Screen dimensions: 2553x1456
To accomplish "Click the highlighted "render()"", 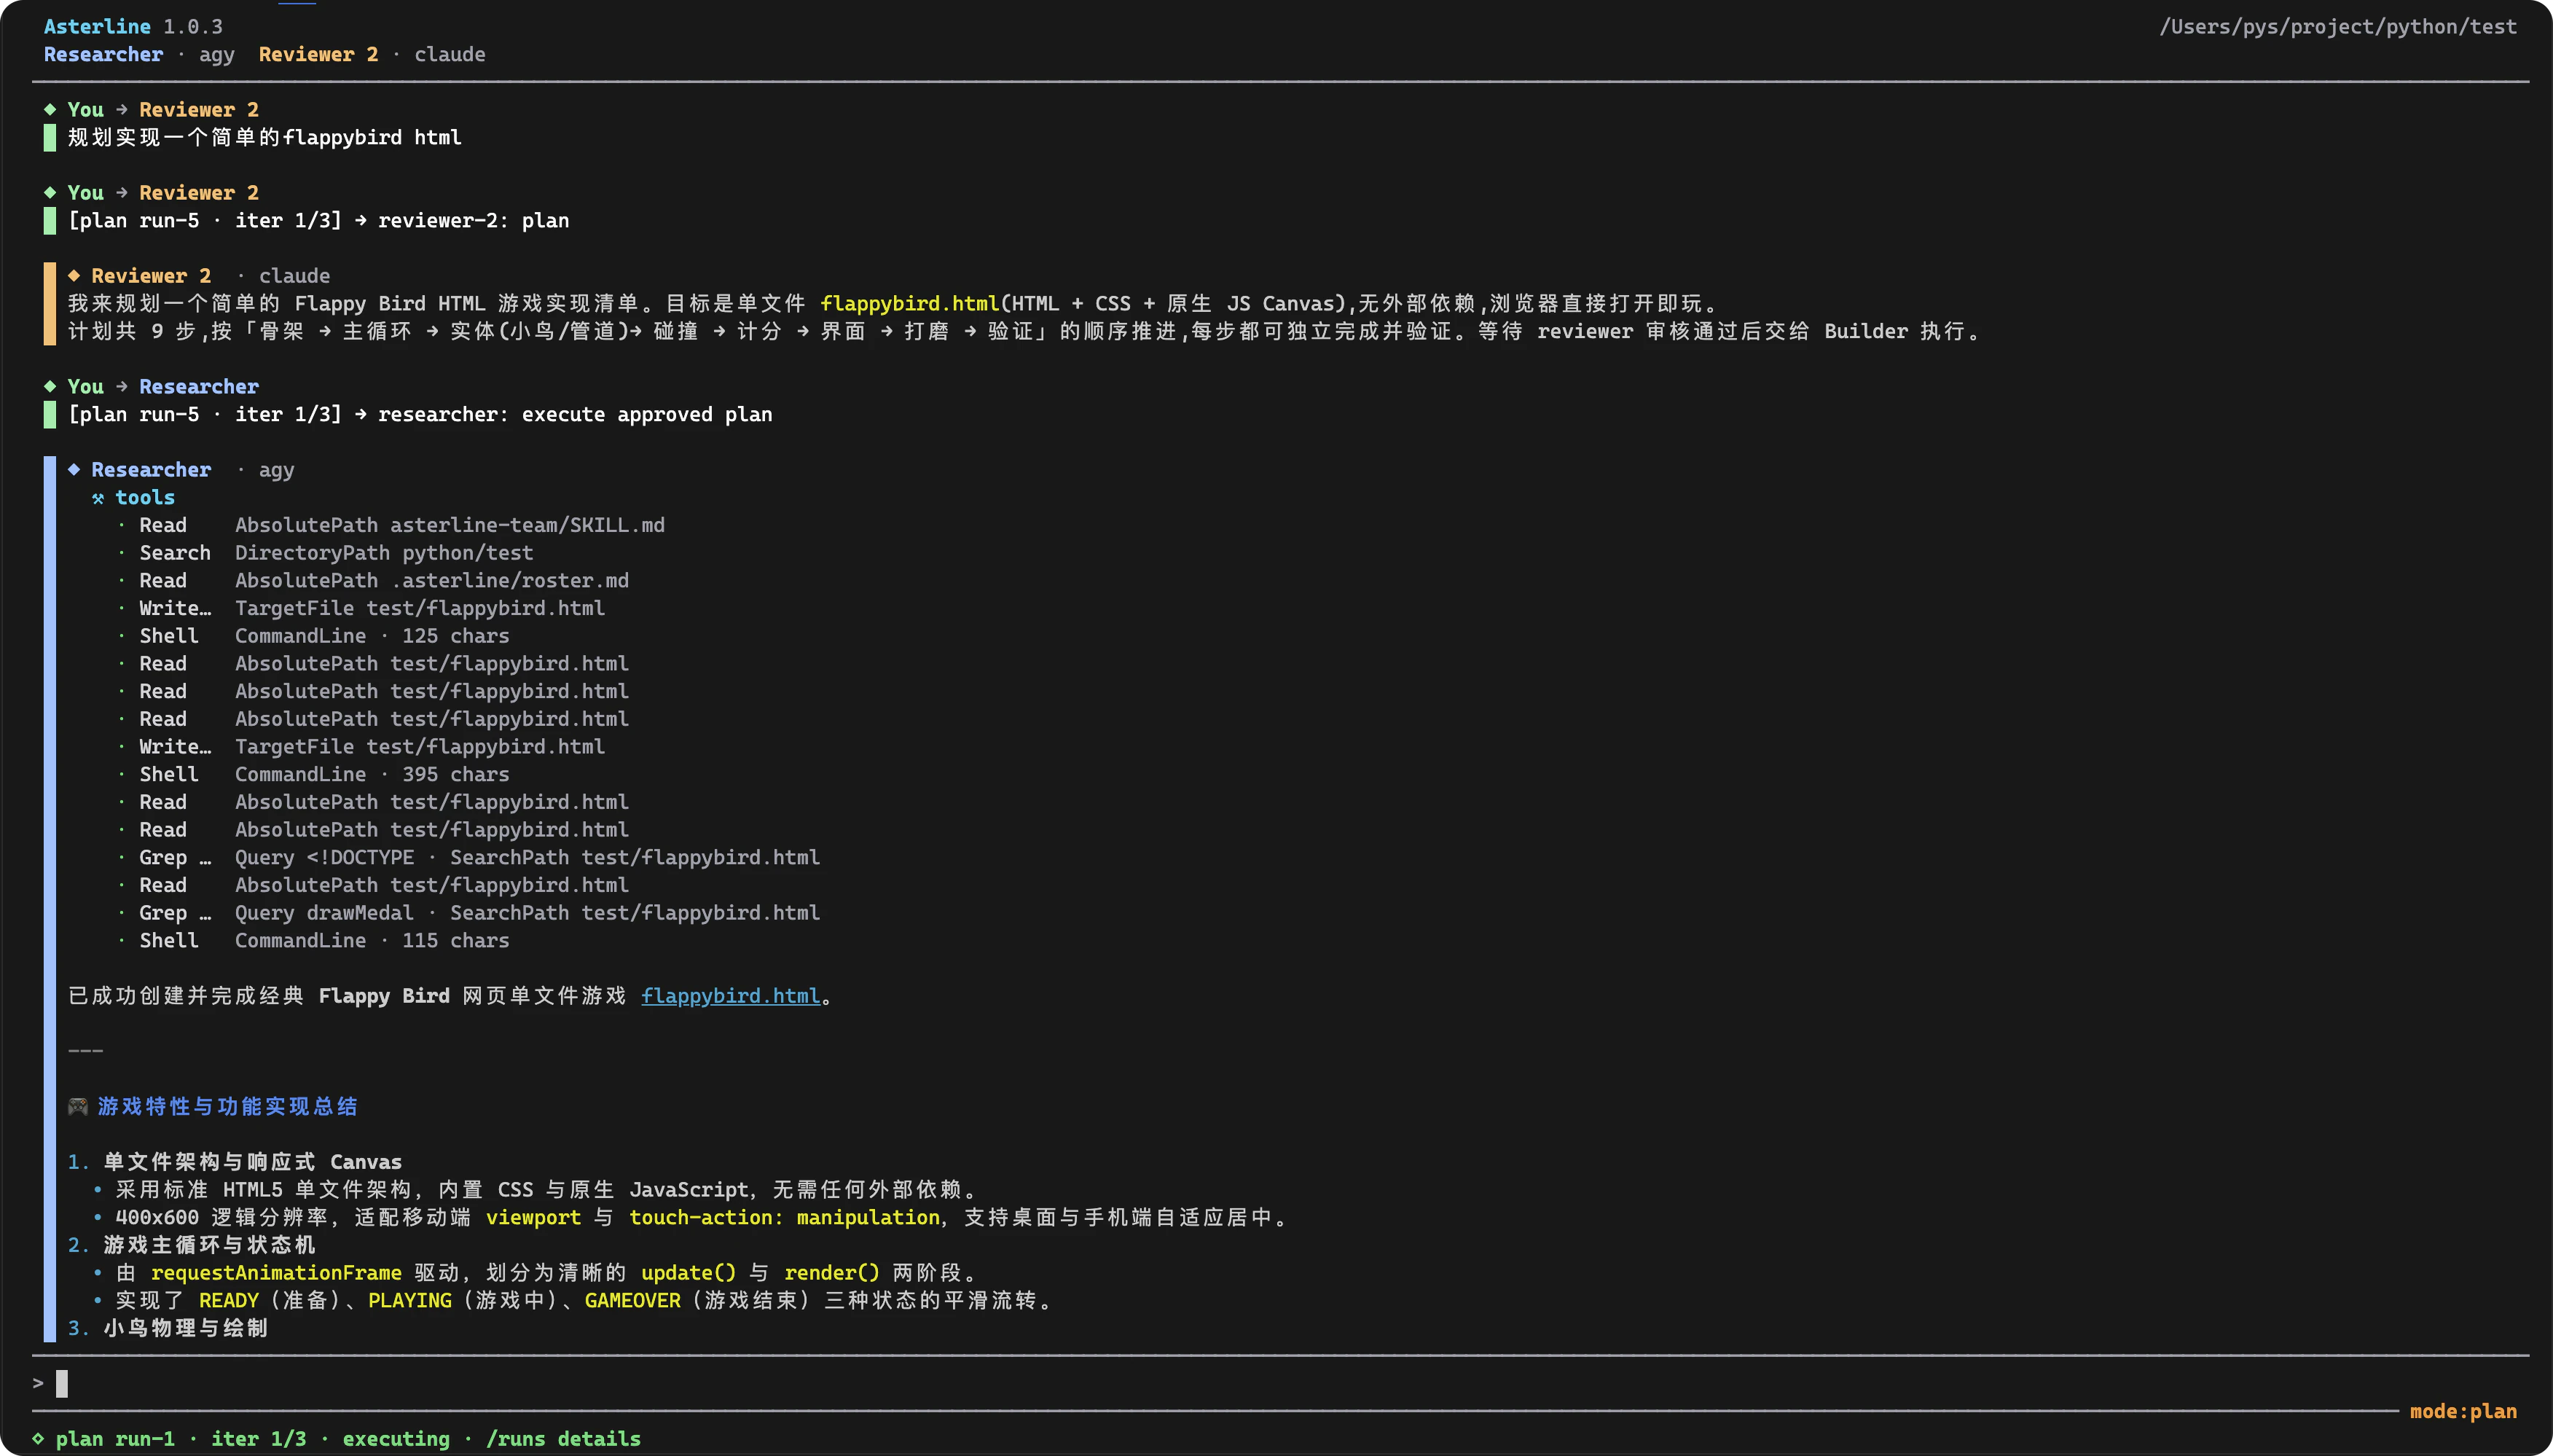I will [x=831, y=1273].
